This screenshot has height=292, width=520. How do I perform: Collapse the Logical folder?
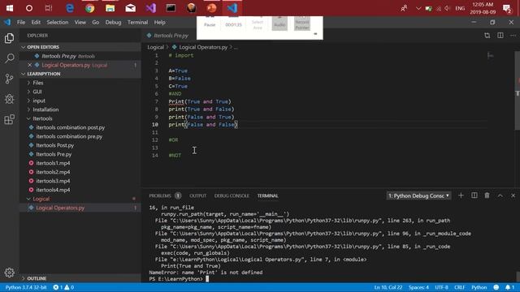pos(41,199)
